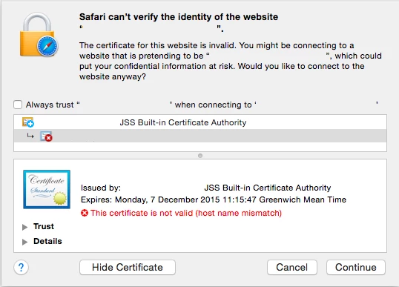The width and height of the screenshot is (399, 287).
Task: Click the 'This certificate is not valid' message
Action: coord(186,213)
